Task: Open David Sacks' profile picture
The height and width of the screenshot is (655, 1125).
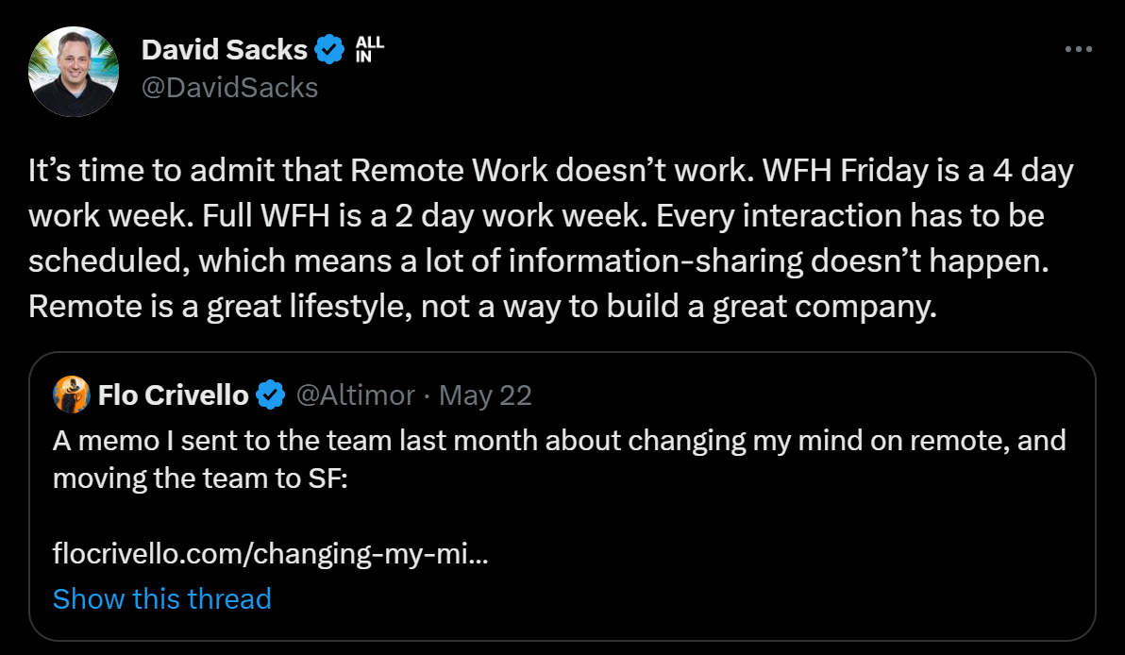Action: [x=74, y=71]
